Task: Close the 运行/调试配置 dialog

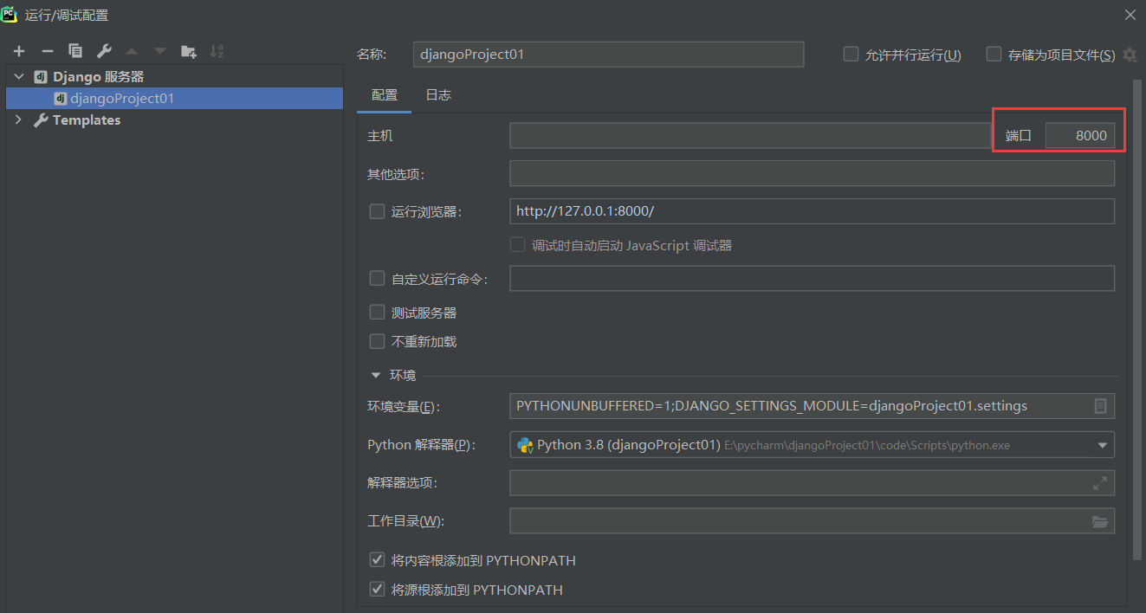Action: 1130,15
